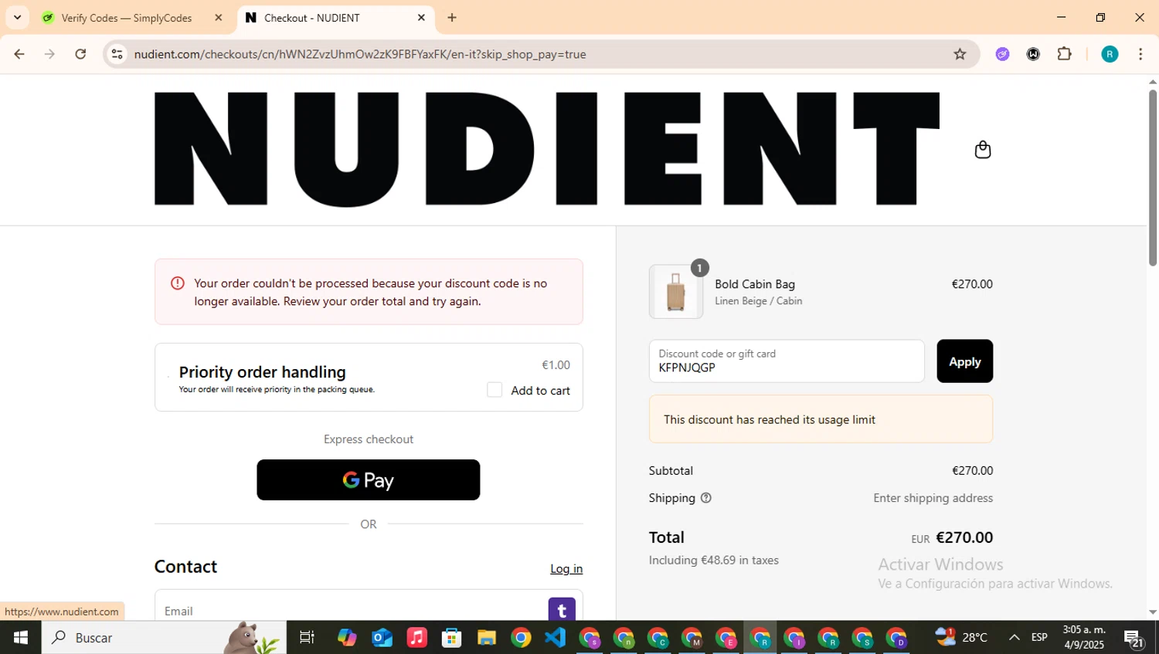The width and height of the screenshot is (1159, 654).
Task: Open the Extensions puzzle piece menu
Action: [x=1065, y=54]
